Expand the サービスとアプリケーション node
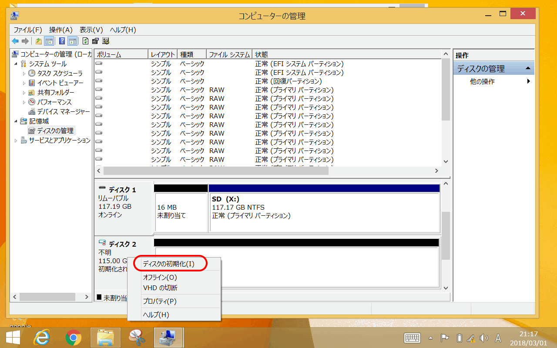Screen dimensions: 557x348 click(17, 141)
